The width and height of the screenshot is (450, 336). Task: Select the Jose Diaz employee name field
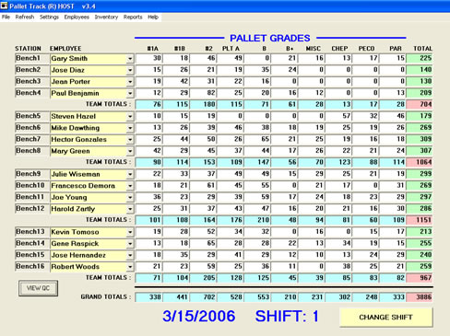coord(89,70)
